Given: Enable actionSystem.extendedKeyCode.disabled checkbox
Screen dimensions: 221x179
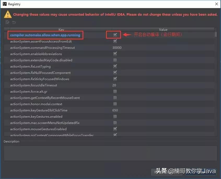Looking at the screenshot, I should (115, 60).
